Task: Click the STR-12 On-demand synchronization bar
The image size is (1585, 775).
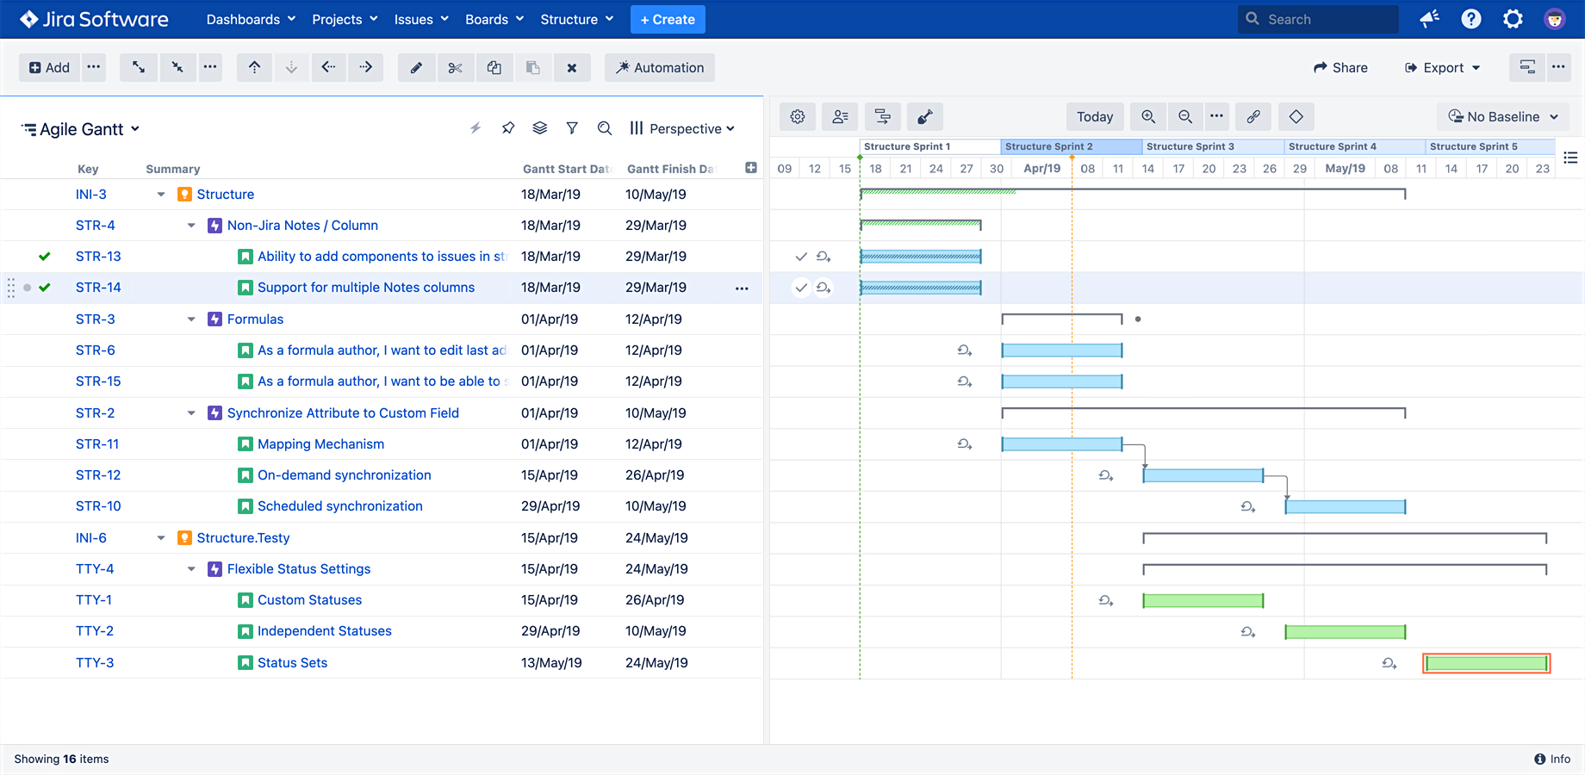Action: point(1203,475)
